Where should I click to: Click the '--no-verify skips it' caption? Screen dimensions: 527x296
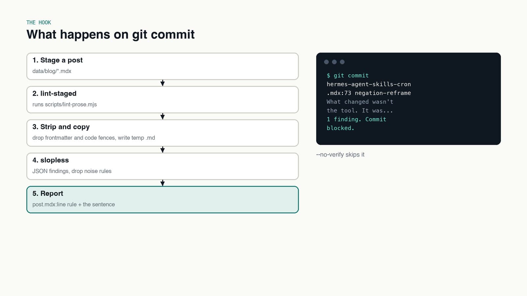pyautogui.click(x=340, y=155)
